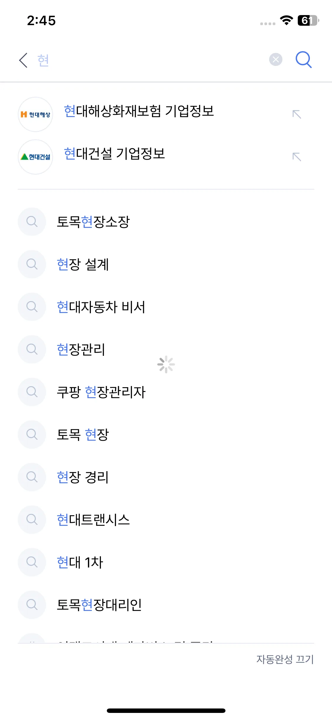
Task: Tap search icon beside 현대자동차 비서
Action: (x=32, y=307)
